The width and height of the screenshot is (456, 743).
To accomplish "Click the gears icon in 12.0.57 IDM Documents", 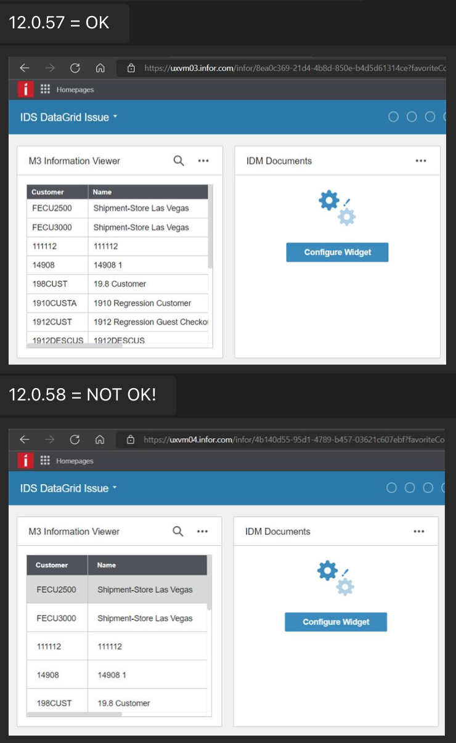I will [x=337, y=208].
